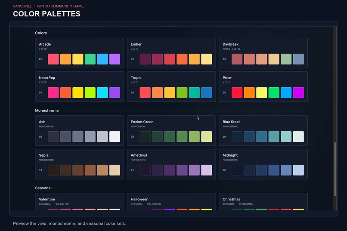Select the purple swatch in Arcade palette
This screenshot has width=347, height=231.
point(115,59)
